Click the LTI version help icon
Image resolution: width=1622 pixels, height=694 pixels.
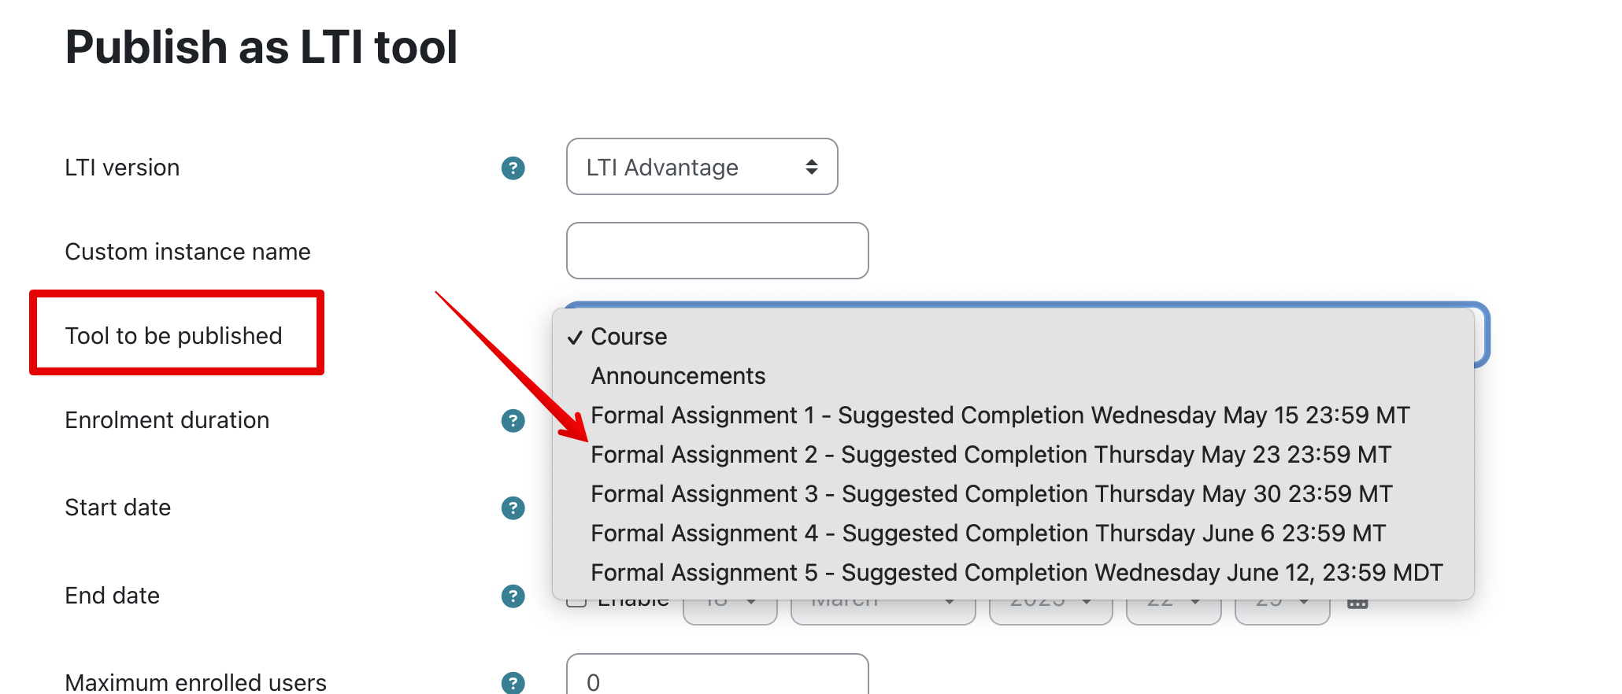pos(513,168)
